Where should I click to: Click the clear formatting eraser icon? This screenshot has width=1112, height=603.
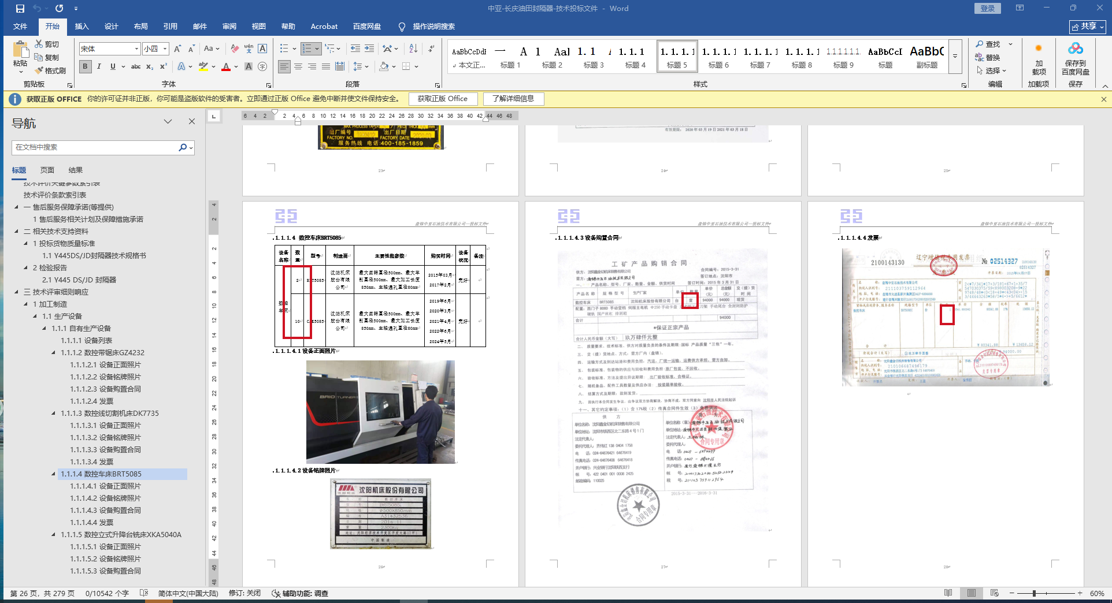234,49
